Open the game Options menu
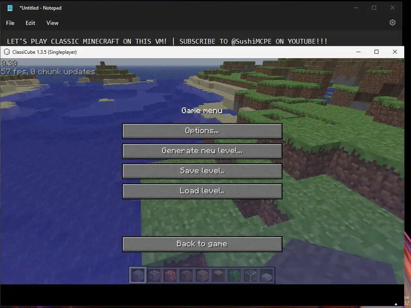Viewport: 411px width, 308px height. coord(202,131)
